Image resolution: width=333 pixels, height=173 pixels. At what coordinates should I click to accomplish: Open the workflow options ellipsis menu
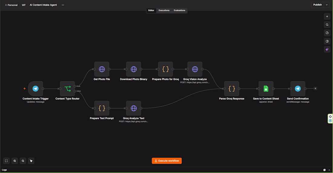63,5
